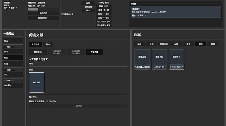Open 论文 in the navigation sidebar
The height and width of the screenshot is (126, 226).
pyautogui.click(x=13, y=74)
